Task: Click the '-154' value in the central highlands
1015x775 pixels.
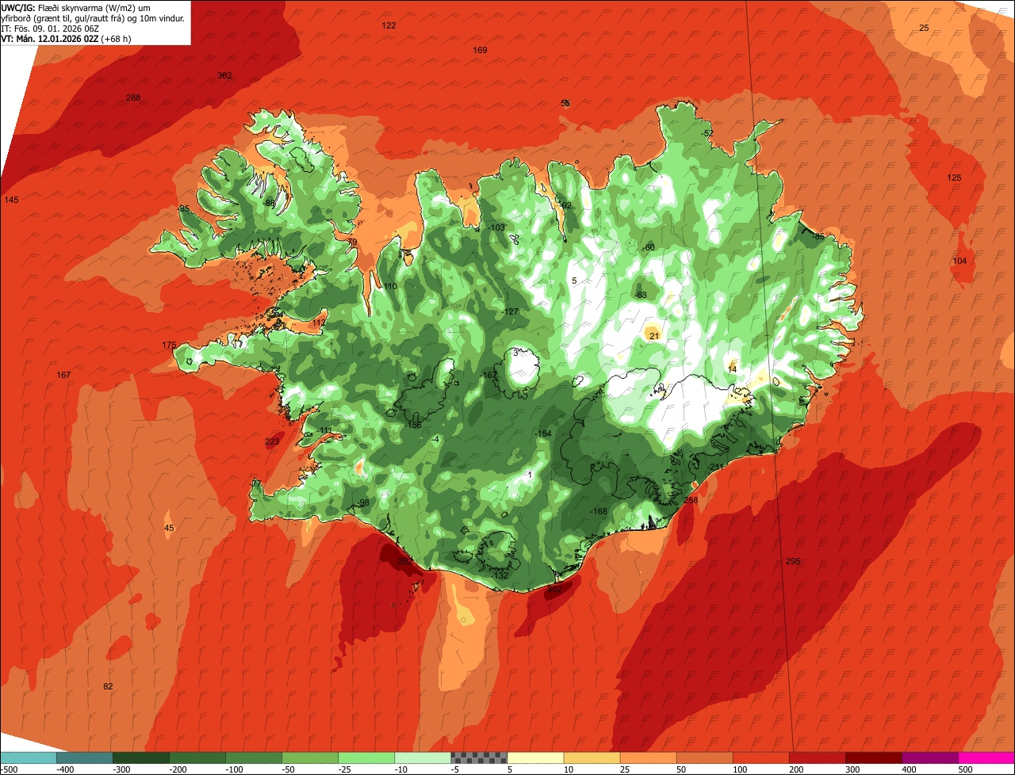Action: coord(543,434)
